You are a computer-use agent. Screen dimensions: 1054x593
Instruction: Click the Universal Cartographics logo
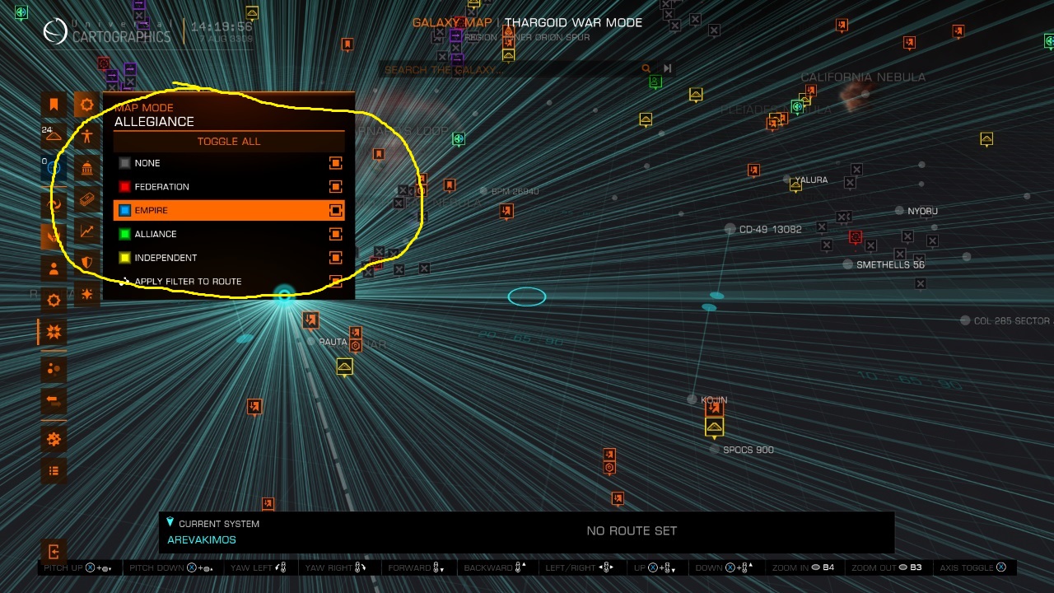(55, 32)
